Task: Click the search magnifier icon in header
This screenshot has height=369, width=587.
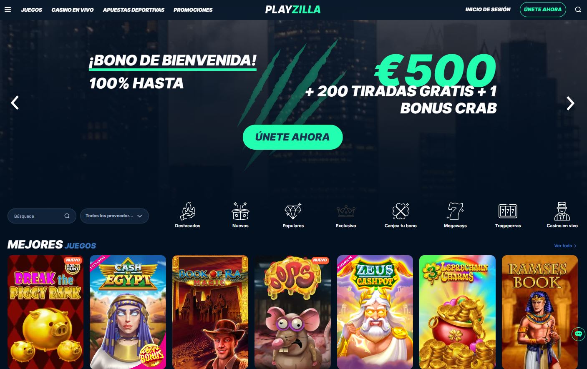Action: point(578,10)
